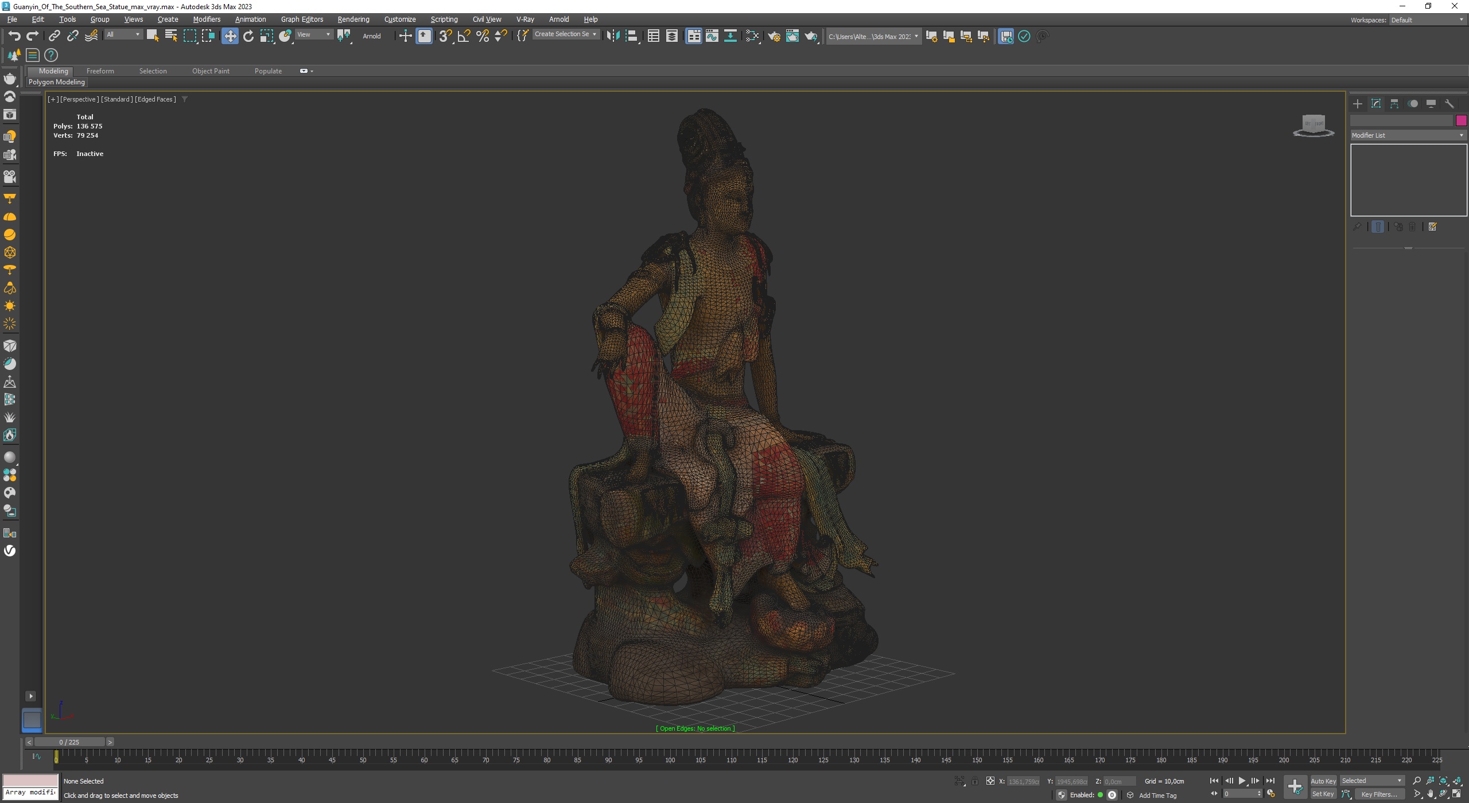
Task: Open the reference coordinate View dropdown
Action: click(314, 34)
